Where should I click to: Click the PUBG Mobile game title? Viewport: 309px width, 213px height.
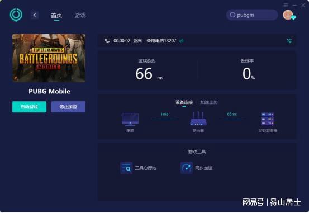[x=49, y=91]
